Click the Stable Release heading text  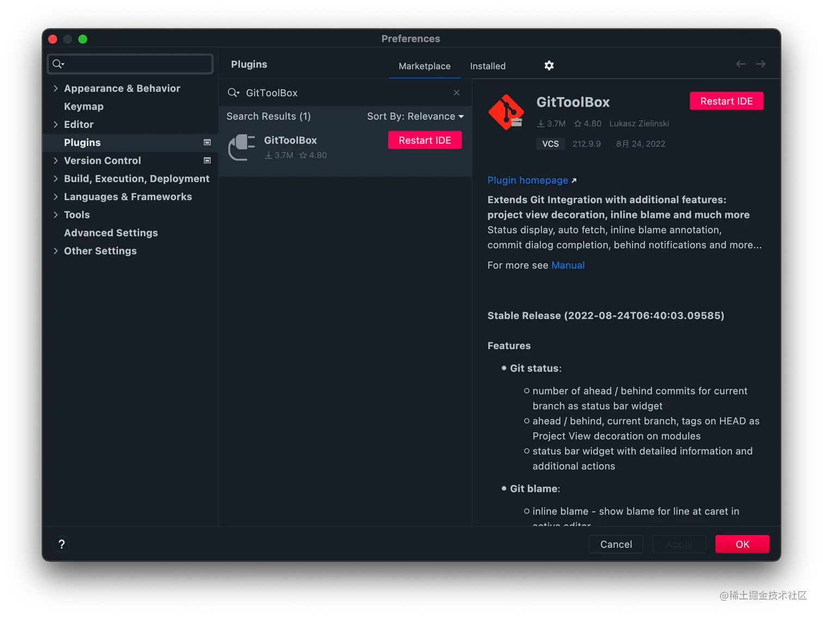(606, 315)
